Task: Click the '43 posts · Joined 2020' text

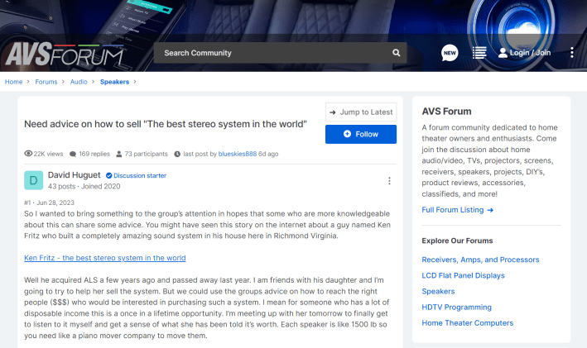Action: point(84,186)
